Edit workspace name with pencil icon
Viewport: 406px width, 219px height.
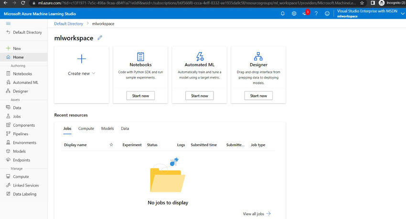tap(100, 38)
